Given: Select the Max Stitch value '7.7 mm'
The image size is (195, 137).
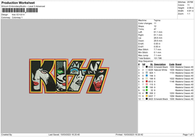Looking at the screenshot, I should [157, 49].
